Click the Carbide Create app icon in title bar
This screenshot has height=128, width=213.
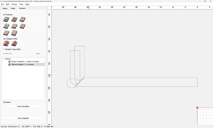click(1, 1)
